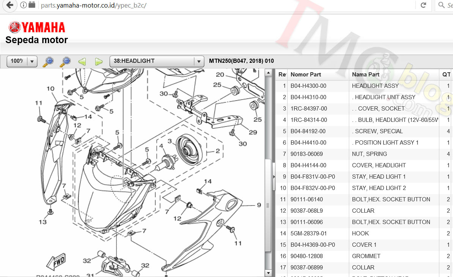Click part number B04-F831V-00-P0

click(313, 177)
